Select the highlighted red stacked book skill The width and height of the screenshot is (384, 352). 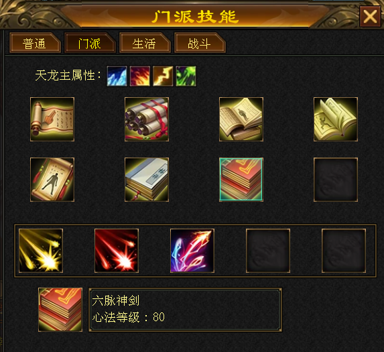[241, 180]
